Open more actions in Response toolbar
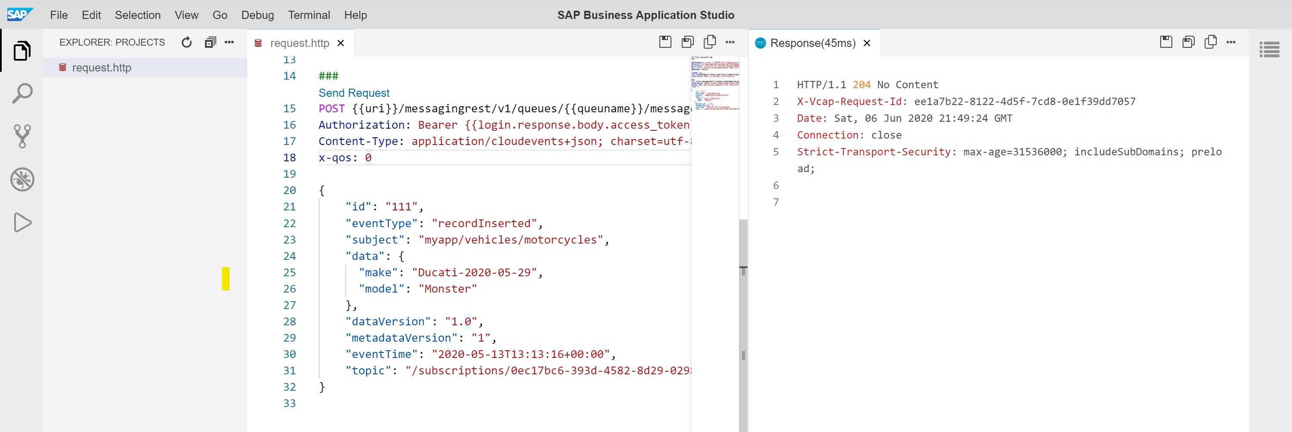Screen dimensions: 1292x432 pos(1231,42)
